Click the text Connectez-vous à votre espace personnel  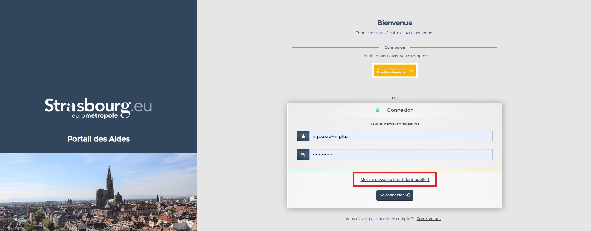[395, 33]
